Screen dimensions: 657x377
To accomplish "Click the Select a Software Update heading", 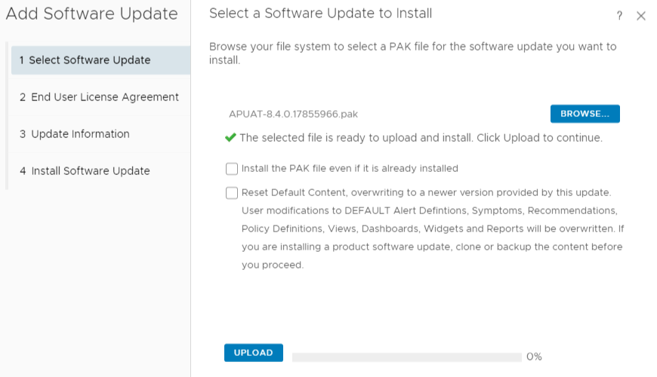I will pyautogui.click(x=320, y=14).
